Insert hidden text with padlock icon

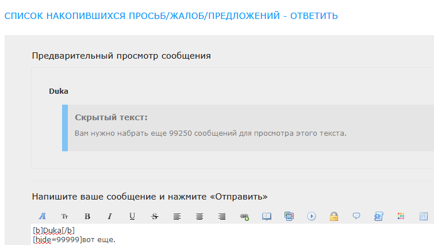[334, 216]
